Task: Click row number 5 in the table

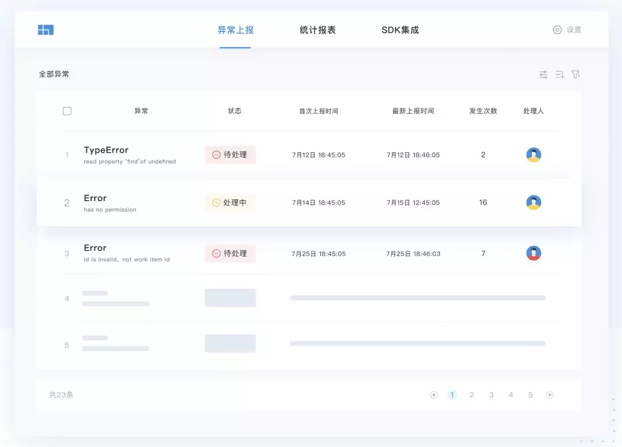Action: tap(67, 345)
